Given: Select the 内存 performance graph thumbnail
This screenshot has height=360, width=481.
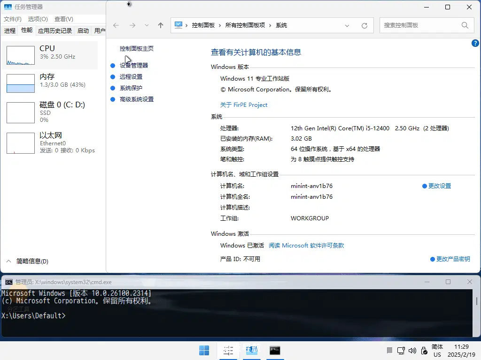Looking at the screenshot, I should 21,83.
